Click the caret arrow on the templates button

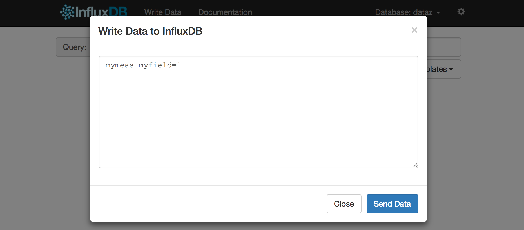tap(451, 69)
